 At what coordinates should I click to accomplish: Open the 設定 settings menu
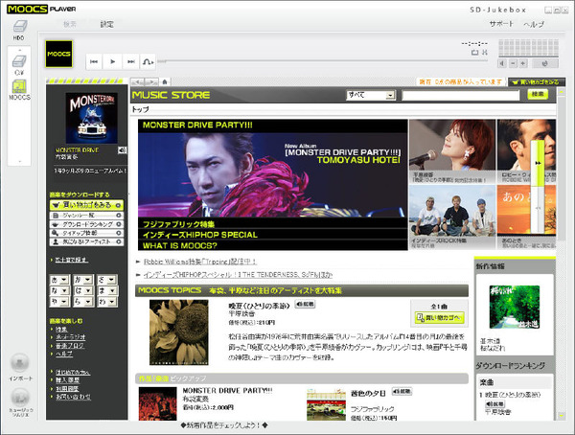[x=106, y=24]
